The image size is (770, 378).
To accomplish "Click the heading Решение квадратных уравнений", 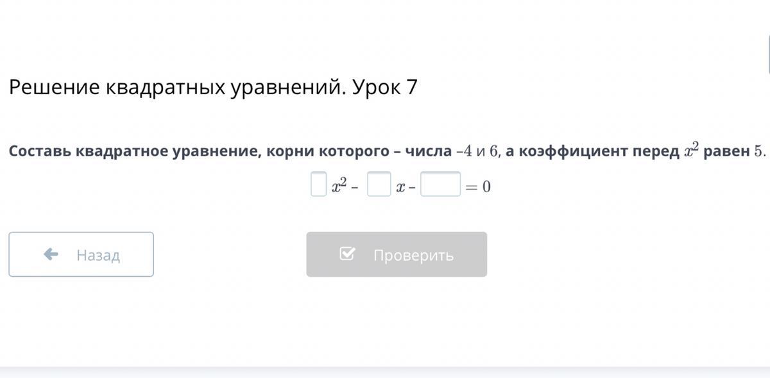I will pos(175,88).
